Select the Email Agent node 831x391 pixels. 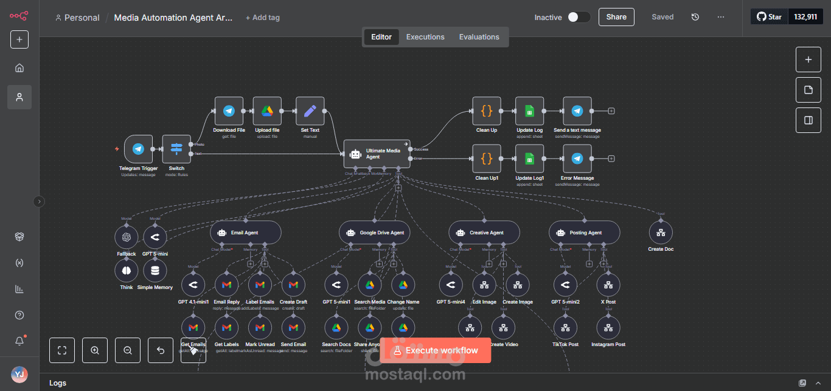246,233
